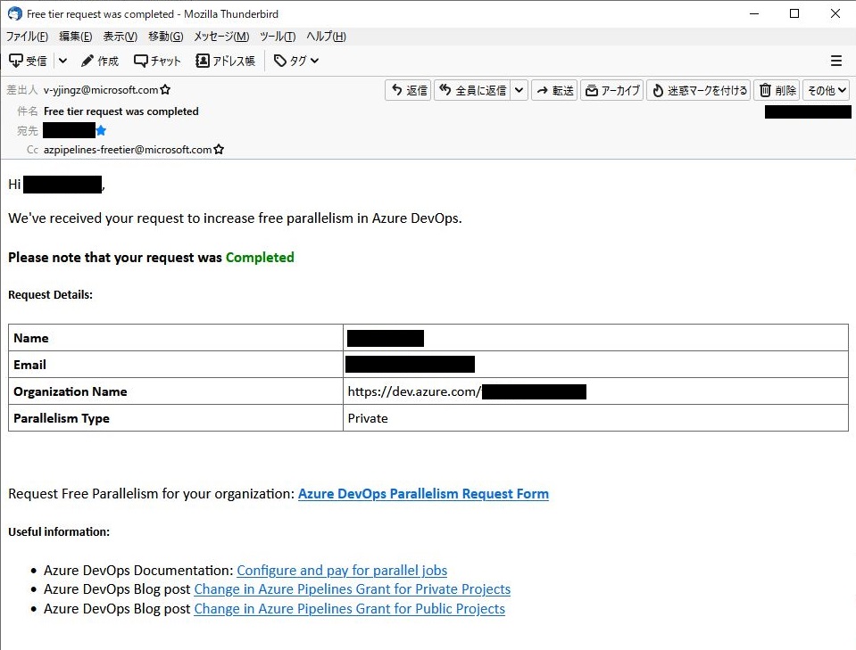Forward the message with 転送

click(554, 90)
